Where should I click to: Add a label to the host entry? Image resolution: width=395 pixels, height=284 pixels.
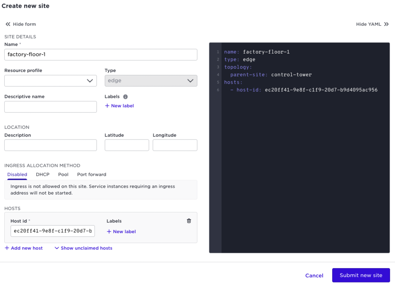(x=121, y=231)
